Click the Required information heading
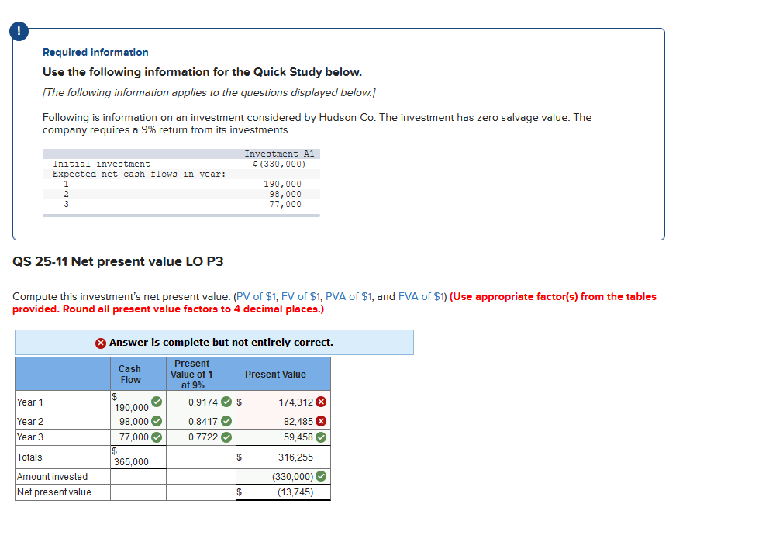Screen dimensions: 776x542 click(95, 53)
